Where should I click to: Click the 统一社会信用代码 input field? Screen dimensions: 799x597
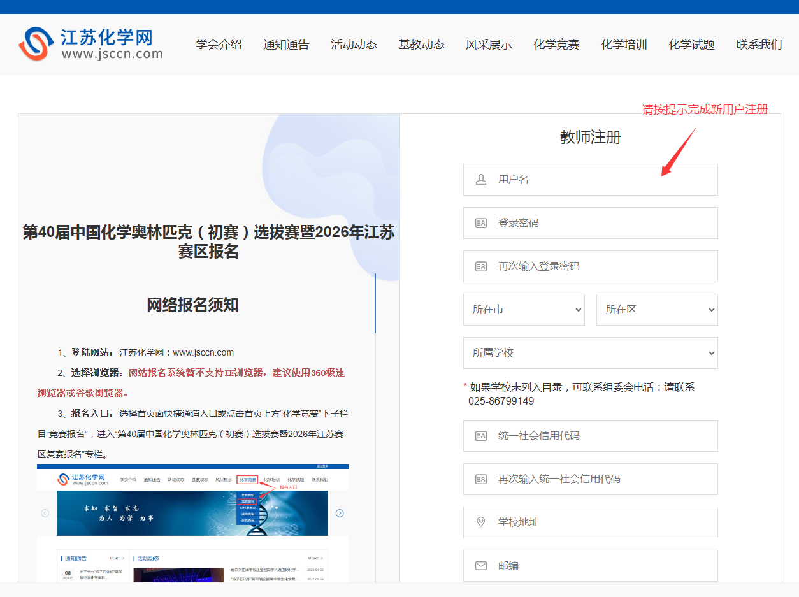(x=591, y=436)
